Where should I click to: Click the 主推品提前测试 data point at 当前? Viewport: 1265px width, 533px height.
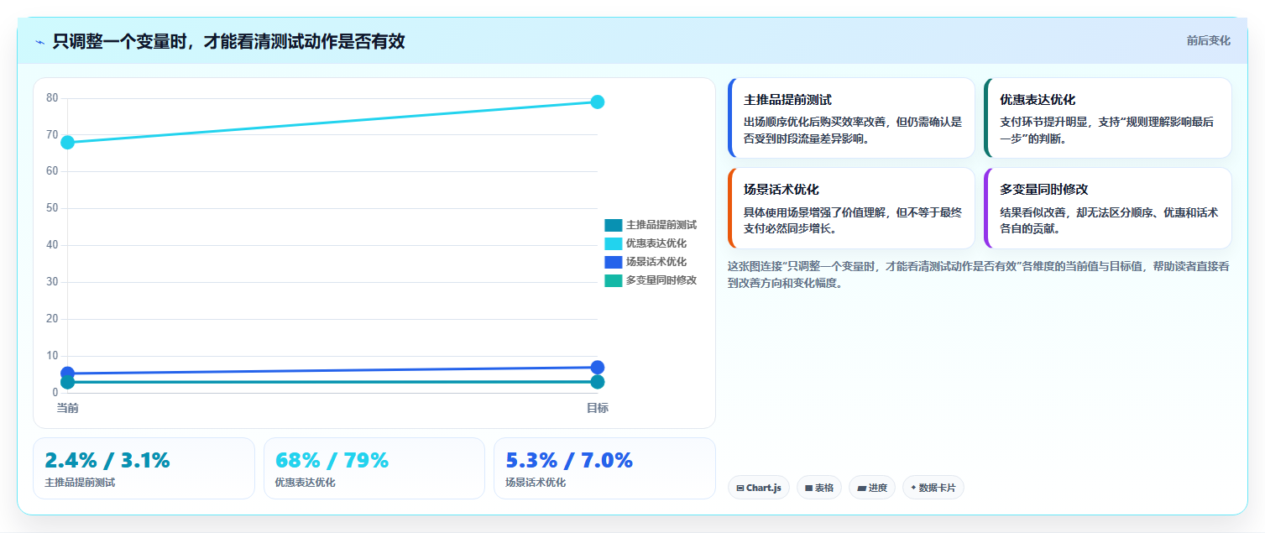click(67, 383)
